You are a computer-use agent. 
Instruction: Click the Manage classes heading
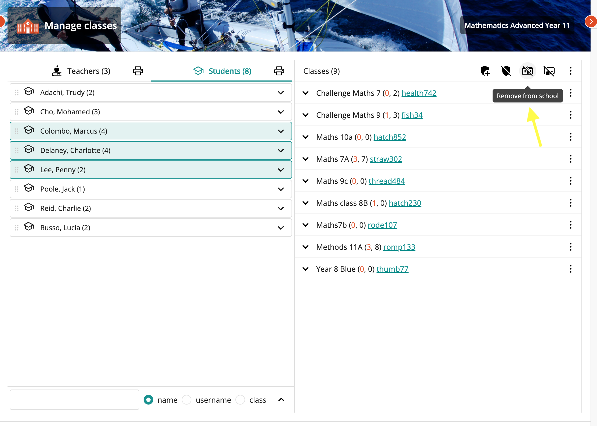point(81,25)
